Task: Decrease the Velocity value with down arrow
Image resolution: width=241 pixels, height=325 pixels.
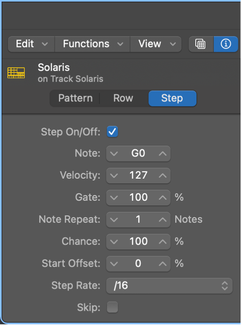Action: click(114, 175)
